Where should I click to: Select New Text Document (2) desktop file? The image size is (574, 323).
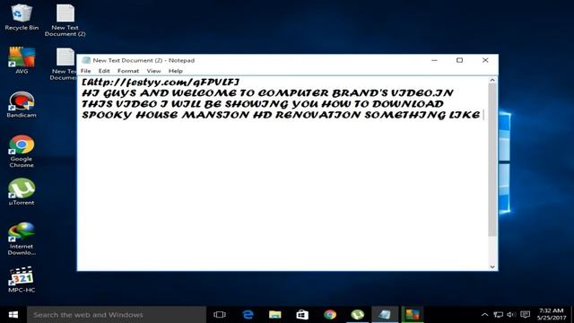65,21
